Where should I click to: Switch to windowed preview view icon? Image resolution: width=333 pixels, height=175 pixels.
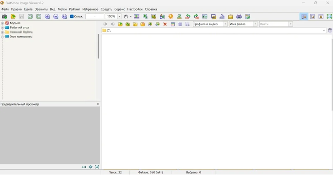click(312, 16)
